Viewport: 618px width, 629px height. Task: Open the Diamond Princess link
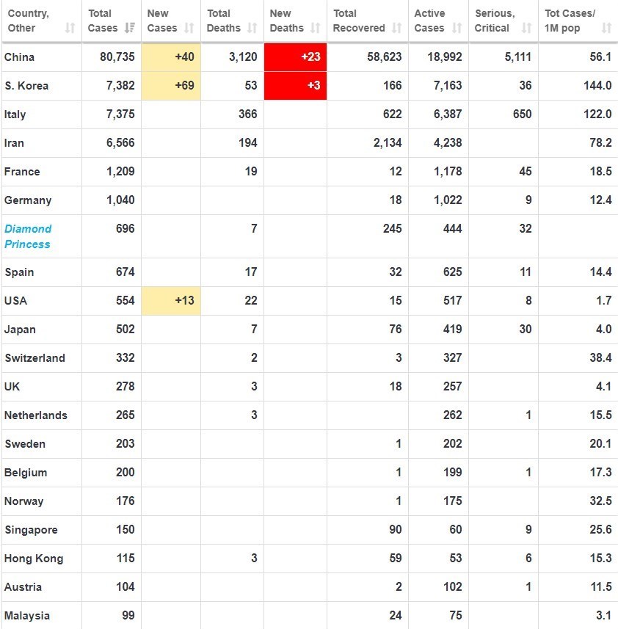coord(28,236)
